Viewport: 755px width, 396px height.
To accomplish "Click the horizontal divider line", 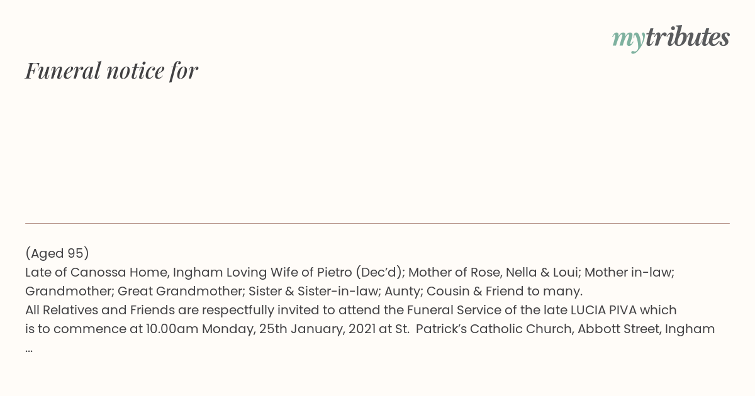I will [x=377, y=223].
